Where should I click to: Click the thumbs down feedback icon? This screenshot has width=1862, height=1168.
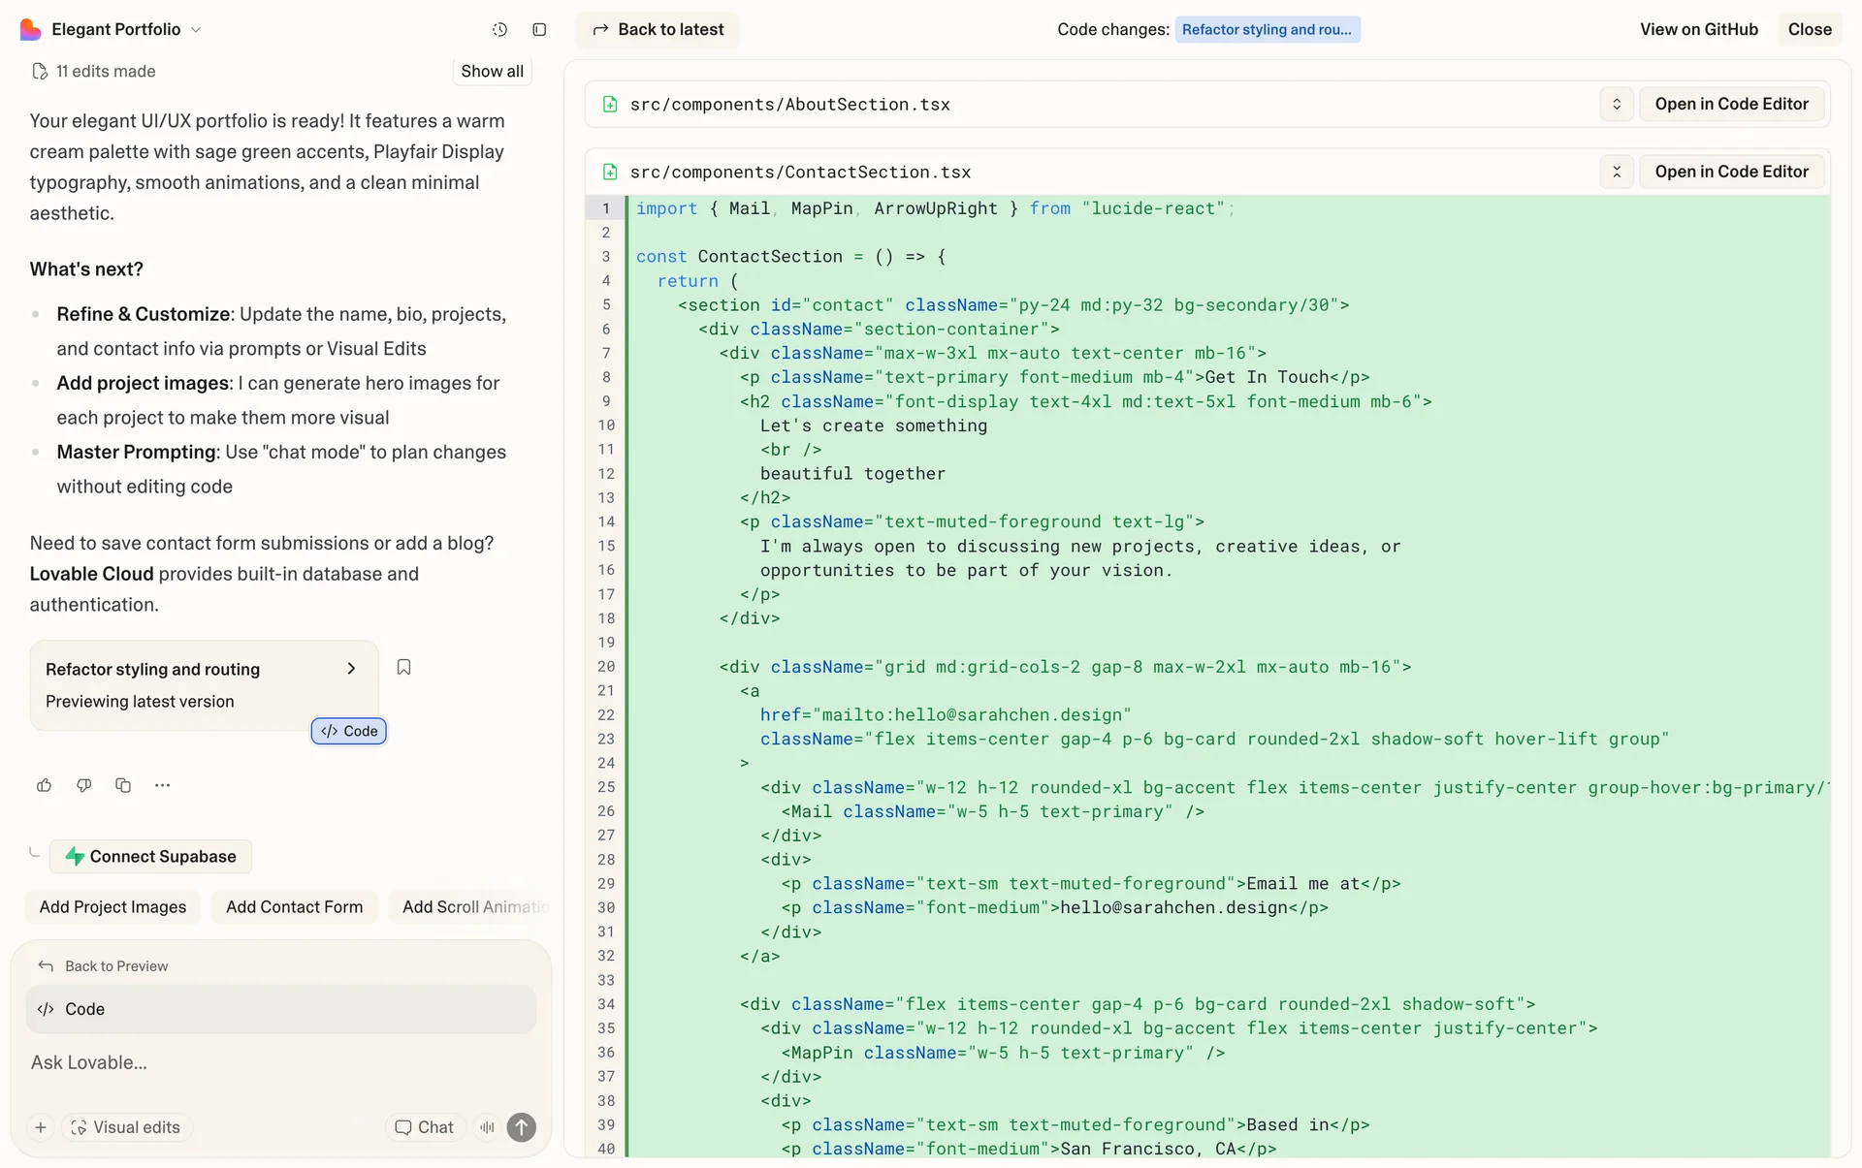click(x=84, y=785)
